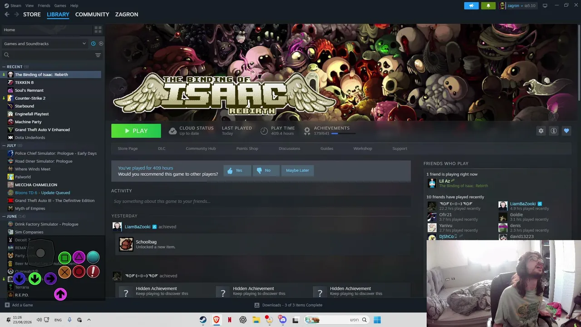
Task: Open the game's Store Page link
Action: (128, 149)
